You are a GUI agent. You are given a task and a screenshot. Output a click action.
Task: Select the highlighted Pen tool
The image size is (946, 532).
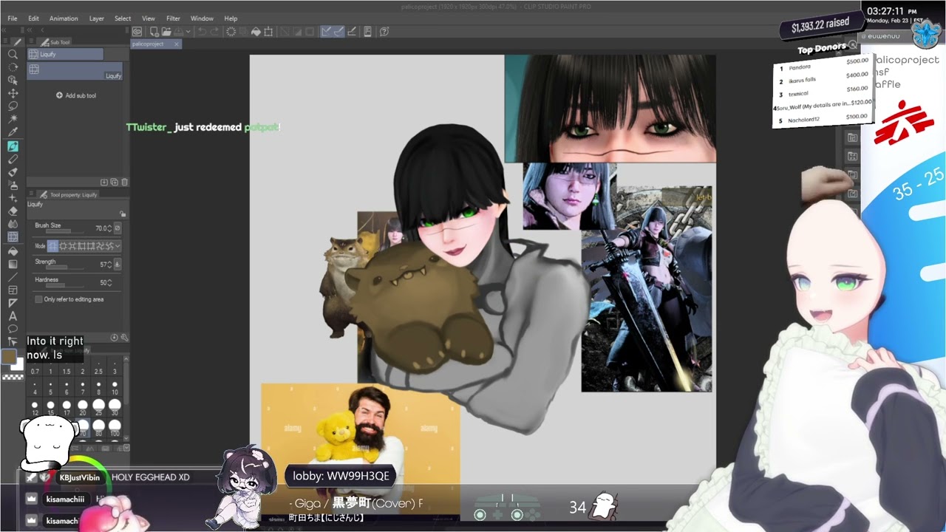pyautogui.click(x=13, y=146)
